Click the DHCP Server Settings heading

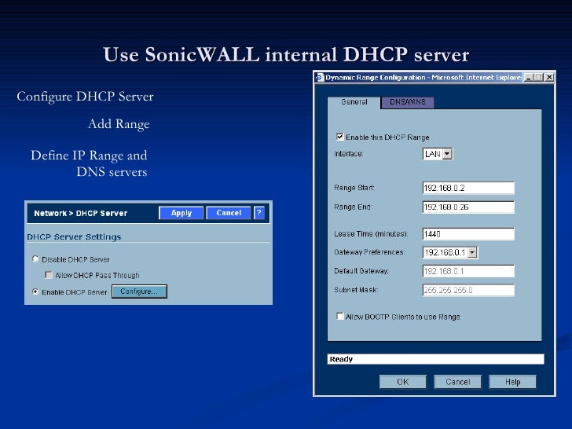(x=74, y=236)
